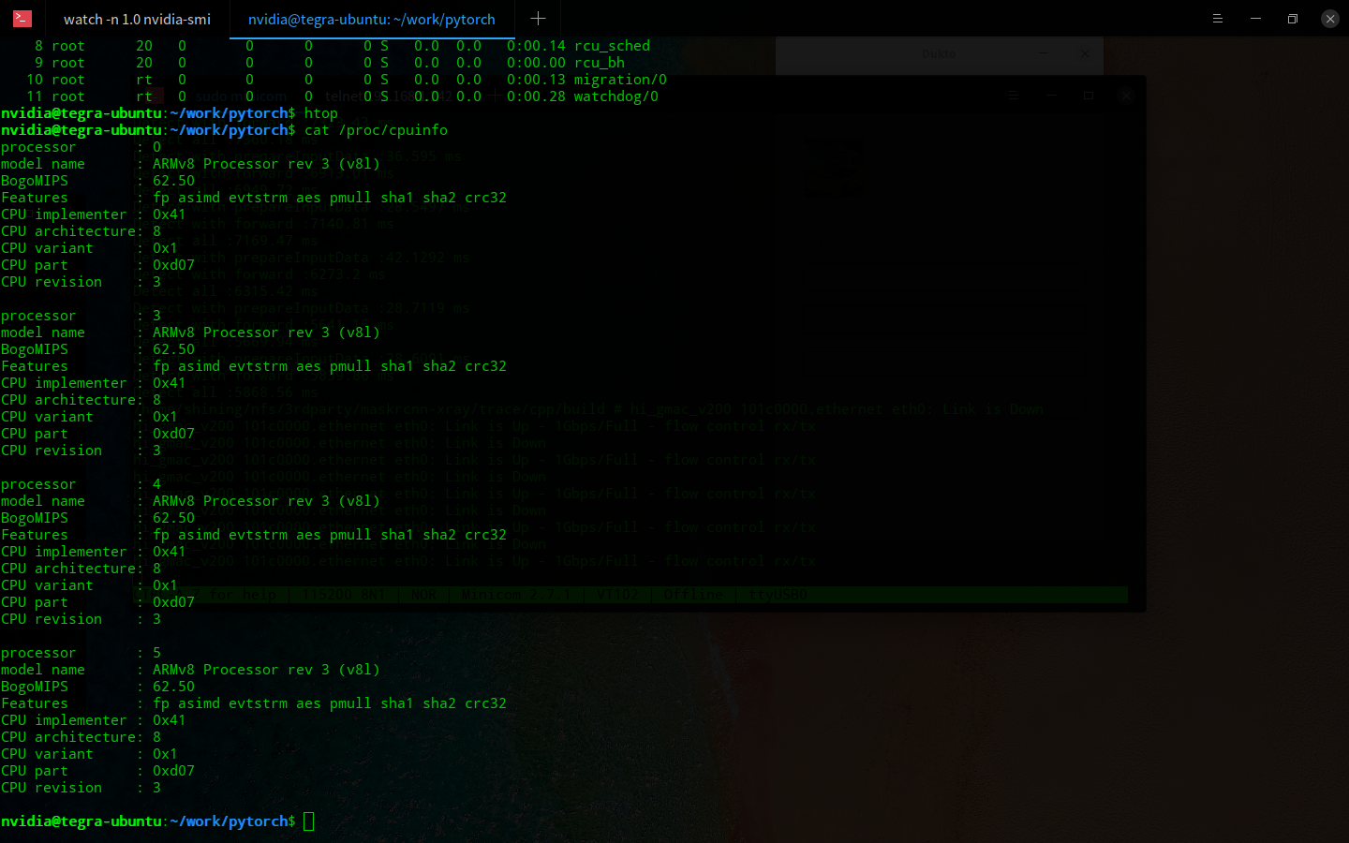
Task: Click the model name line under processor 5
Action: pyautogui.click(x=190, y=670)
